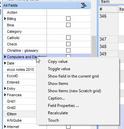
Task: Select the Grid1 field row
Action: coord(20,101)
